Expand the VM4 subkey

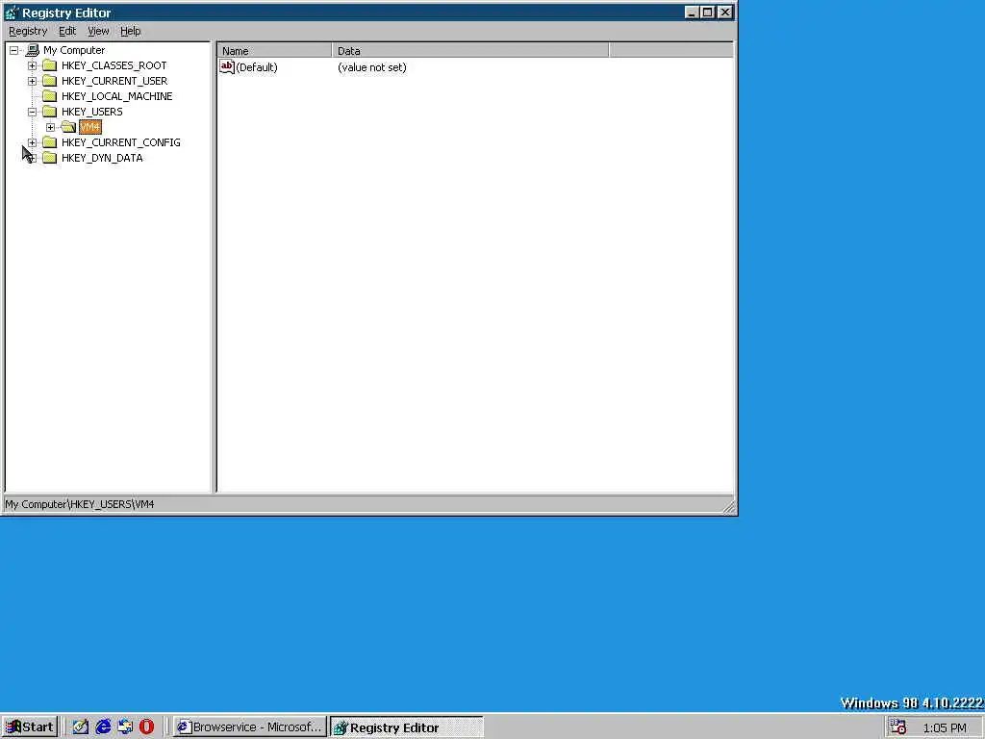(50, 127)
